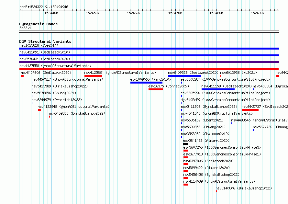
Task: Click the blue bar under nsv6412091
Action: click(x=149, y=55)
